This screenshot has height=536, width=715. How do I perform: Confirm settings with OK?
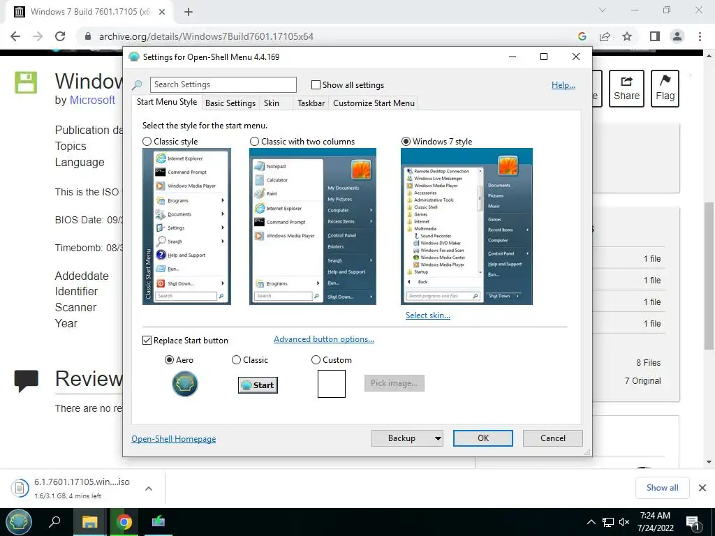[x=483, y=438]
